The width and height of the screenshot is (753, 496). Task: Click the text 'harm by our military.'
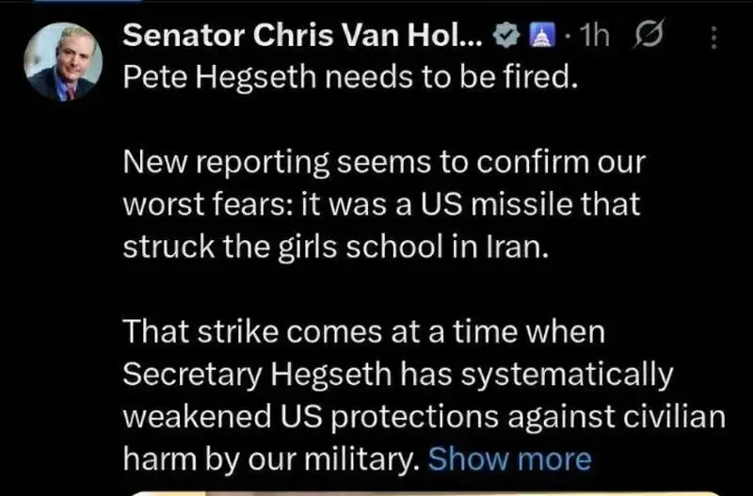[271, 458]
